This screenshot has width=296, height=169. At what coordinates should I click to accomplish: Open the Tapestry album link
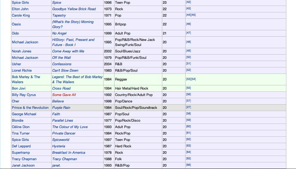coord(59,16)
